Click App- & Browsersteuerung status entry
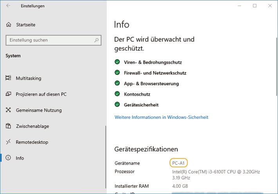This screenshot has width=278, height=194. (x=152, y=83)
